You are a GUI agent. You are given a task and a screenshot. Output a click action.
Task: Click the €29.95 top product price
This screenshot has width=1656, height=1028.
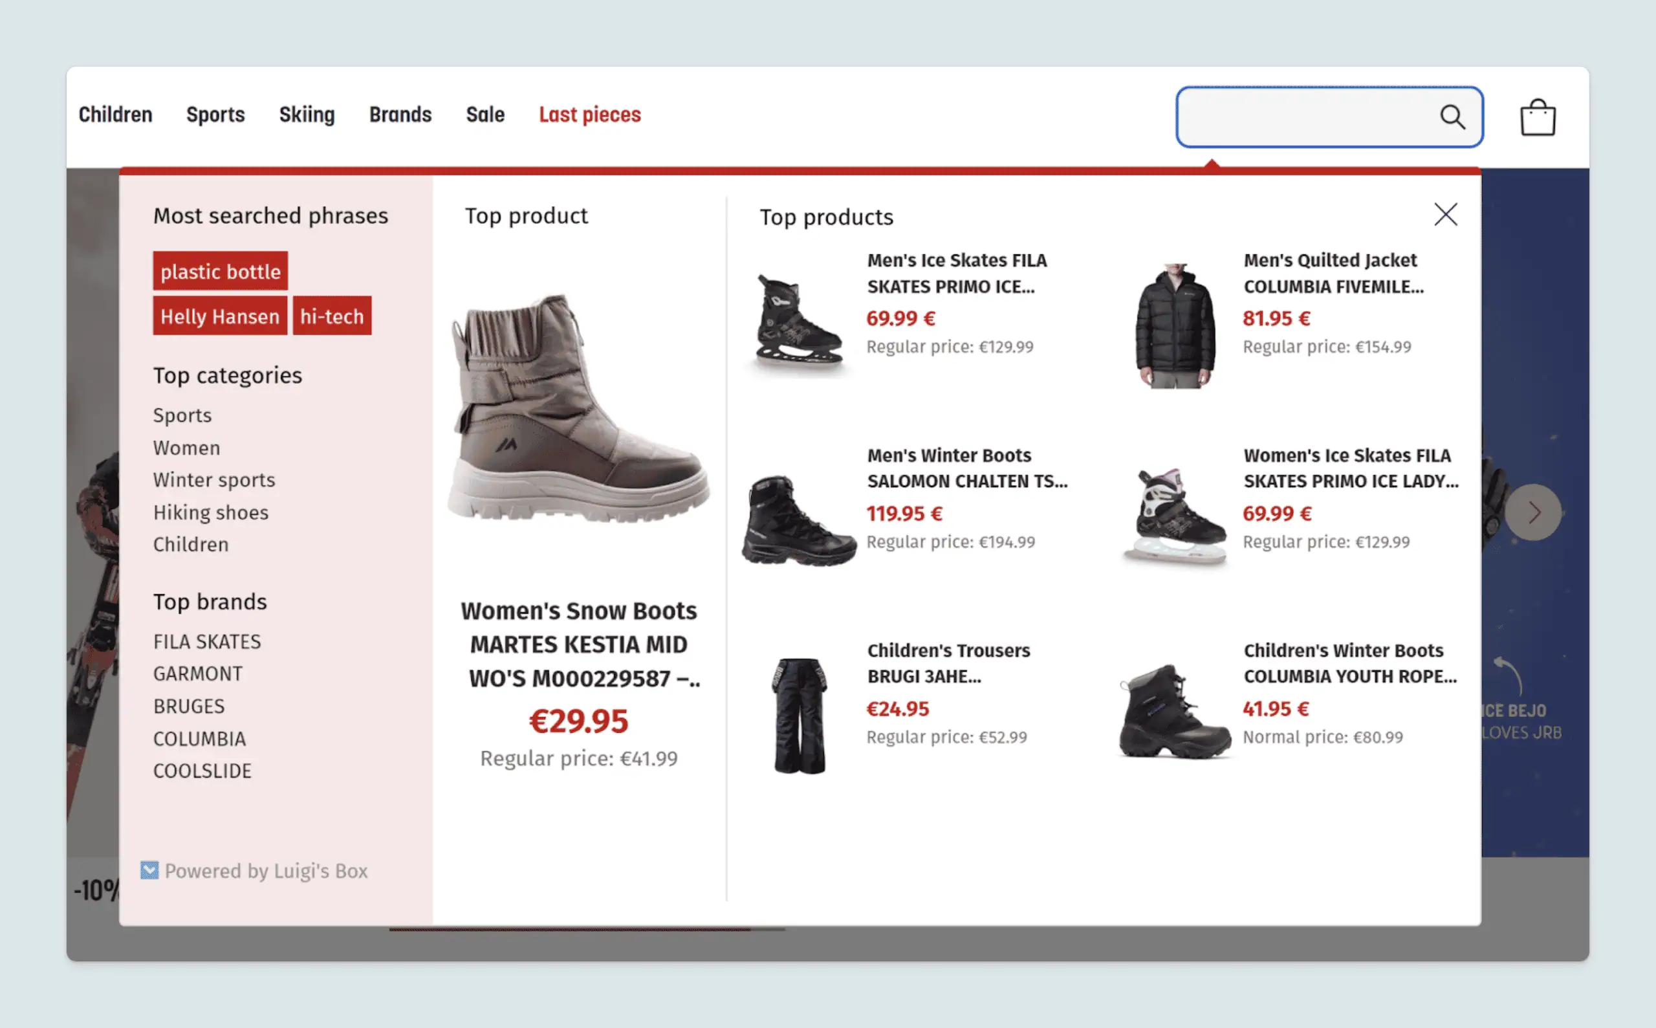click(578, 721)
